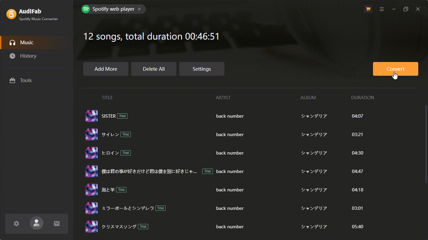Screen dimensions: 428x240
Task: Click Delete All to clear the song list
Action: tap(154, 69)
